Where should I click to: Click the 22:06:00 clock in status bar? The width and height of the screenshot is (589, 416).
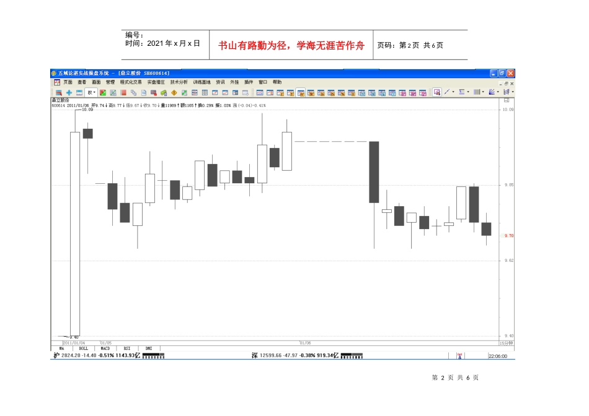498,357
